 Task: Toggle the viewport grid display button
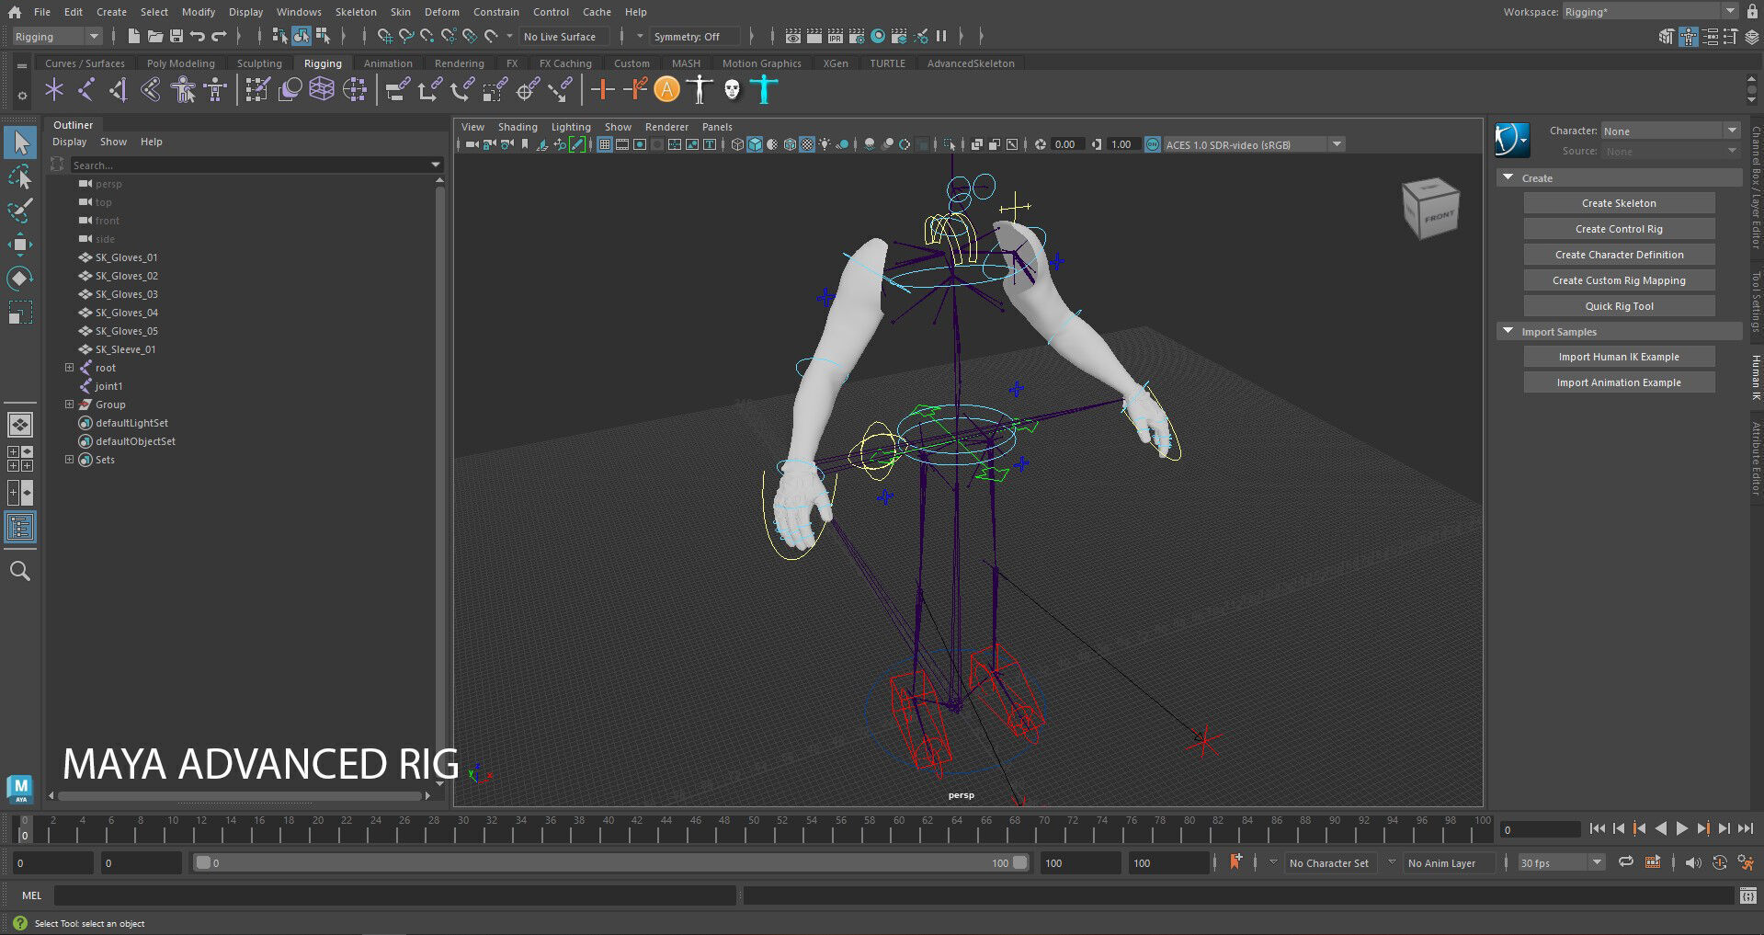(604, 144)
